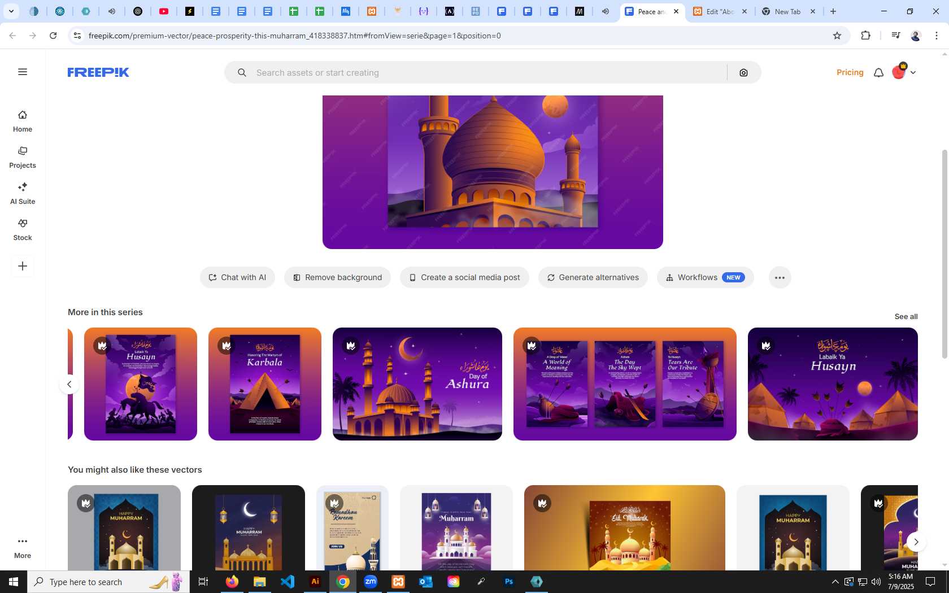Open Stock in the sidebar
Image resolution: width=949 pixels, height=593 pixels.
coord(23,230)
